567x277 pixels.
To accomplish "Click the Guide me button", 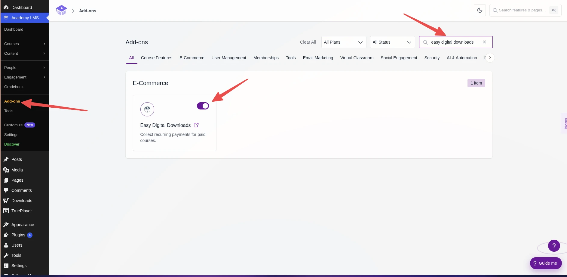I will pyautogui.click(x=546, y=263).
